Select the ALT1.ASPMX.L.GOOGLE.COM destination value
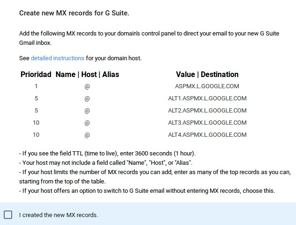This screenshot has width=296, height=225. coord(207,98)
